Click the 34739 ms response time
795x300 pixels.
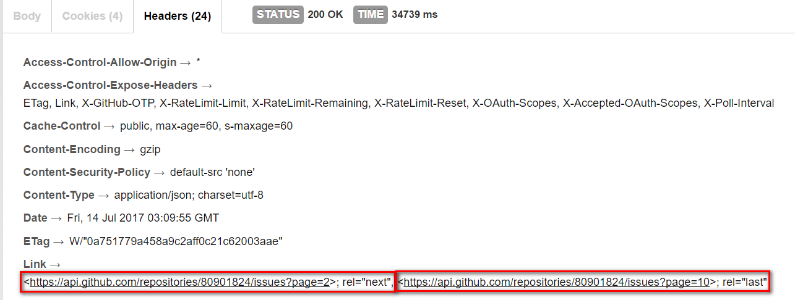pos(415,14)
